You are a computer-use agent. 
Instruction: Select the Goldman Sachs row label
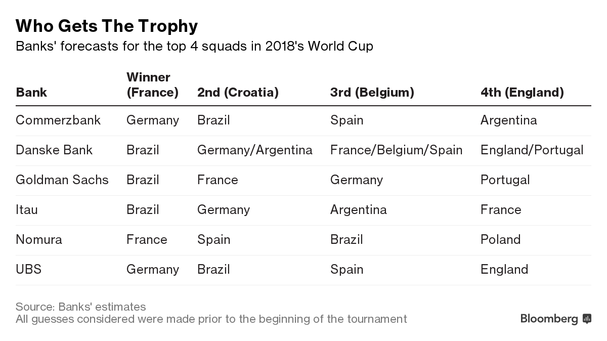[62, 180]
